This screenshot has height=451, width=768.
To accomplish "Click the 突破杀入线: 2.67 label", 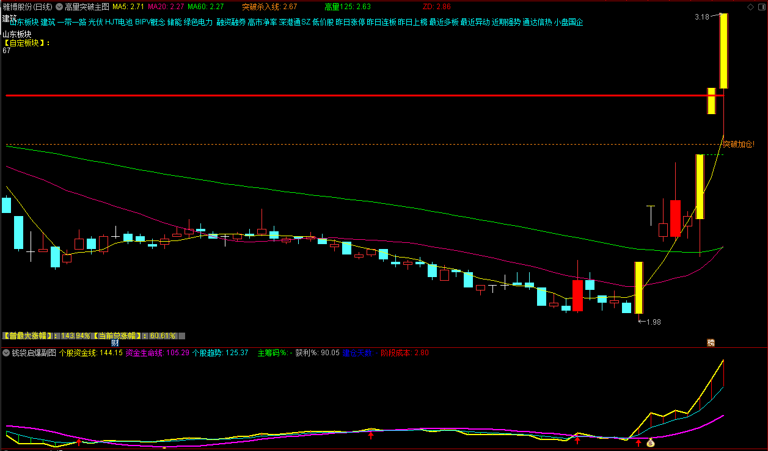I will [269, 7].
